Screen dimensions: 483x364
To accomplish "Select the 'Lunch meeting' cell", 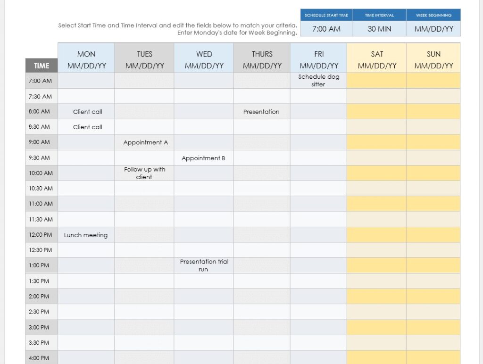I will coord(86,235).
